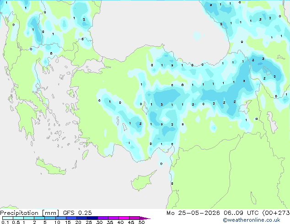Viewport: 290px width, 224px height.
Task: Click the swatch between 45 and 50
Action: (x=134, y=218)
